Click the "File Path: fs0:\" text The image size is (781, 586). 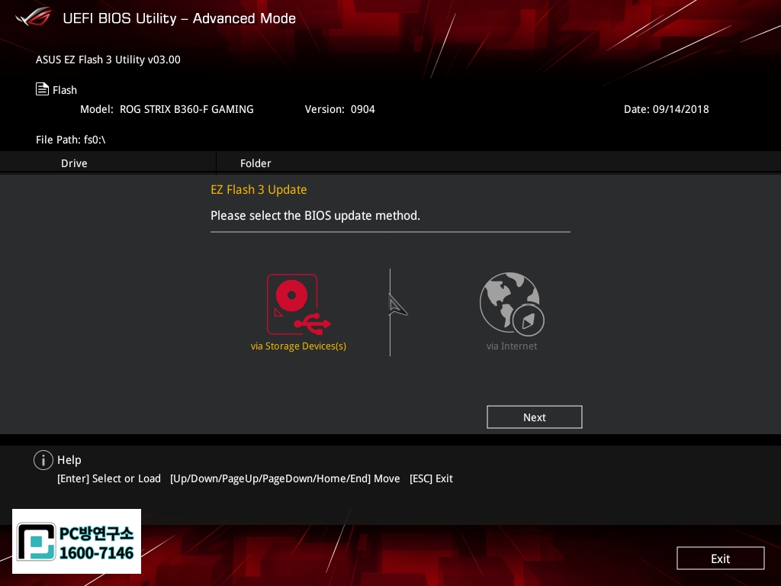71,140
